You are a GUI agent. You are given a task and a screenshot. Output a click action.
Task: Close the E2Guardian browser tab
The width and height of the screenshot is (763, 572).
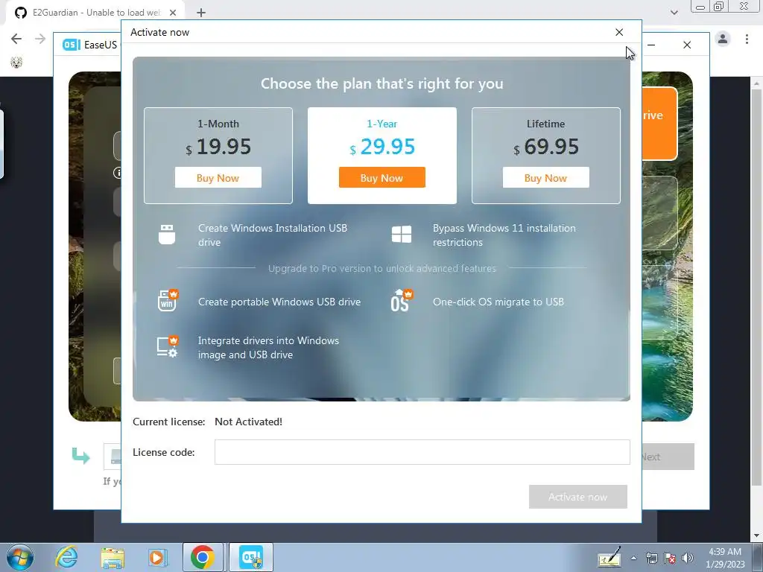(172, 13)
